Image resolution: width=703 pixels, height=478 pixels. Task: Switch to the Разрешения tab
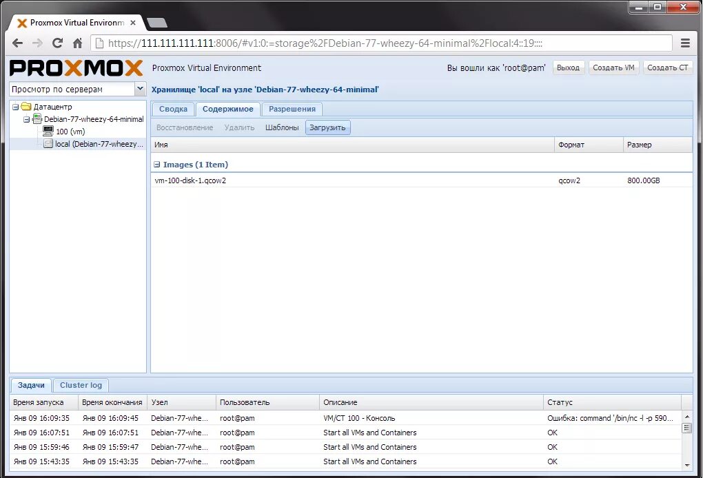tap(292, 109)
